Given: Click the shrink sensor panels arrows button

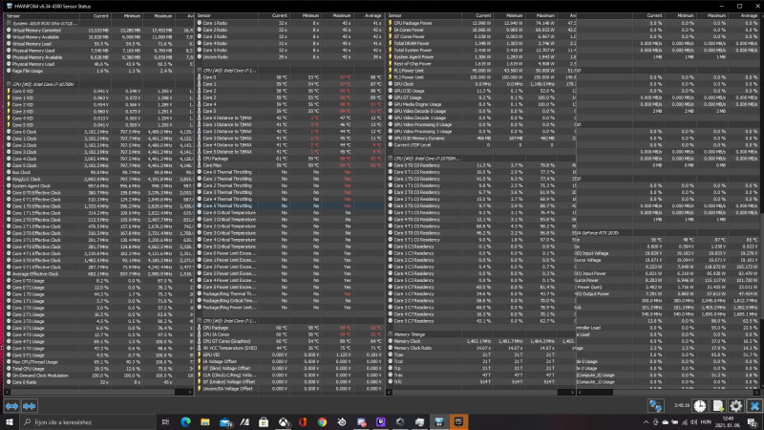Looking at the screenshot, I should (30, 405).
